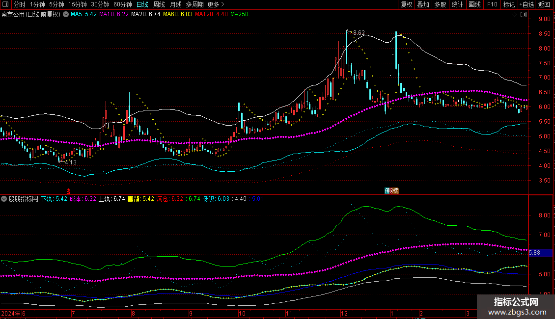The height and width of the screenshot is (319, 555).
Task: Add the stock via +自选
Action: point(527,4)
